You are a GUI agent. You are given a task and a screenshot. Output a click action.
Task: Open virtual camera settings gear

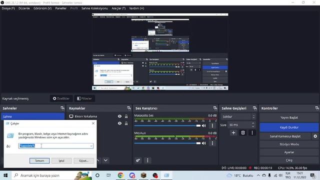tap(315, 136)
